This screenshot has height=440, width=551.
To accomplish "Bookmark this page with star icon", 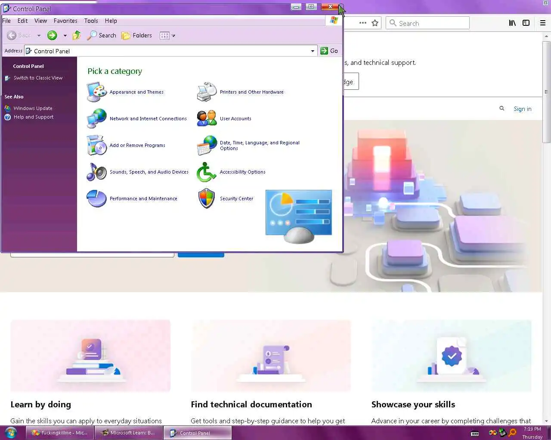I will [x=375, y=23].
